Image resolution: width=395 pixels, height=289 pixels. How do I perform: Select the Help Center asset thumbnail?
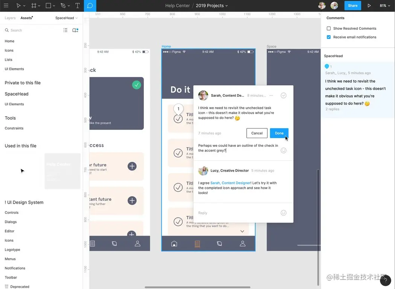click(63, 171)
